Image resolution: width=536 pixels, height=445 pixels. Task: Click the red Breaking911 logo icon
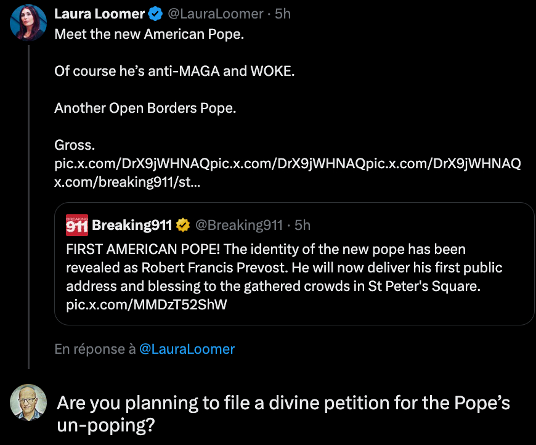(77, 226)
